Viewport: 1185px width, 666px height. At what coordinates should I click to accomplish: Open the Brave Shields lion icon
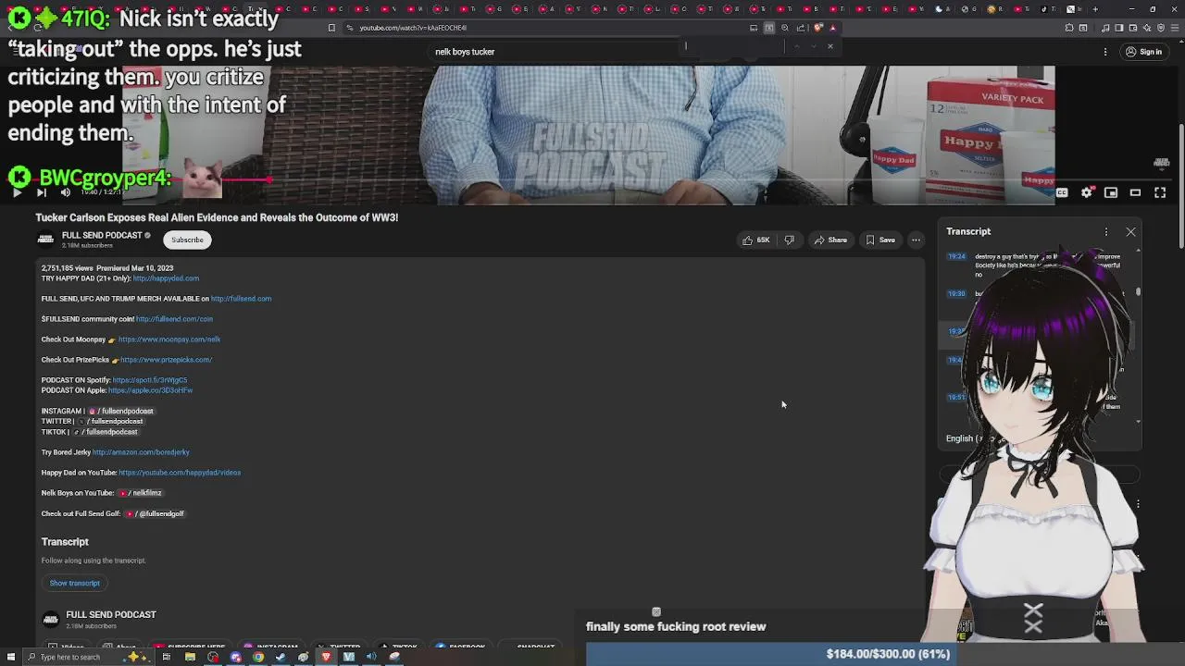tap(817, 28)
